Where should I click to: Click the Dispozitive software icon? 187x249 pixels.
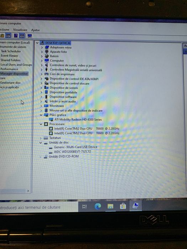click(x=46, y=97)
